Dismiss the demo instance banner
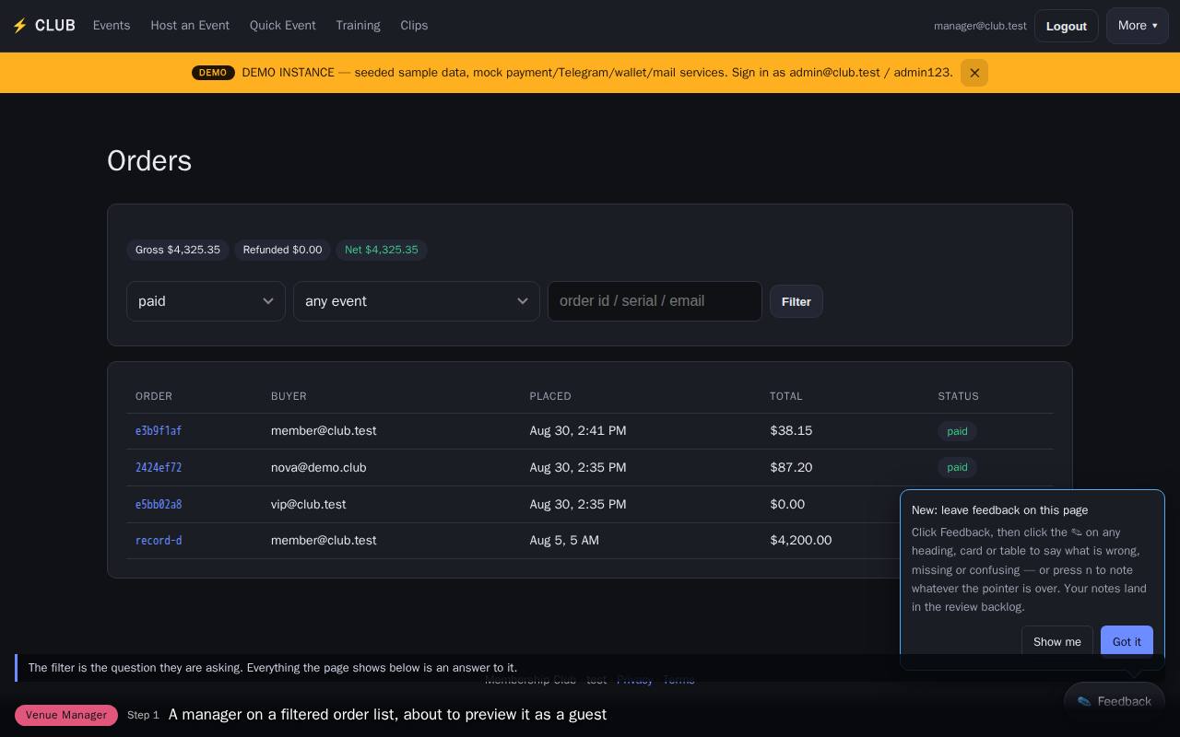The width and height of the screenshot is (1180, 737). pyautogui.click(x=974, y=73)
